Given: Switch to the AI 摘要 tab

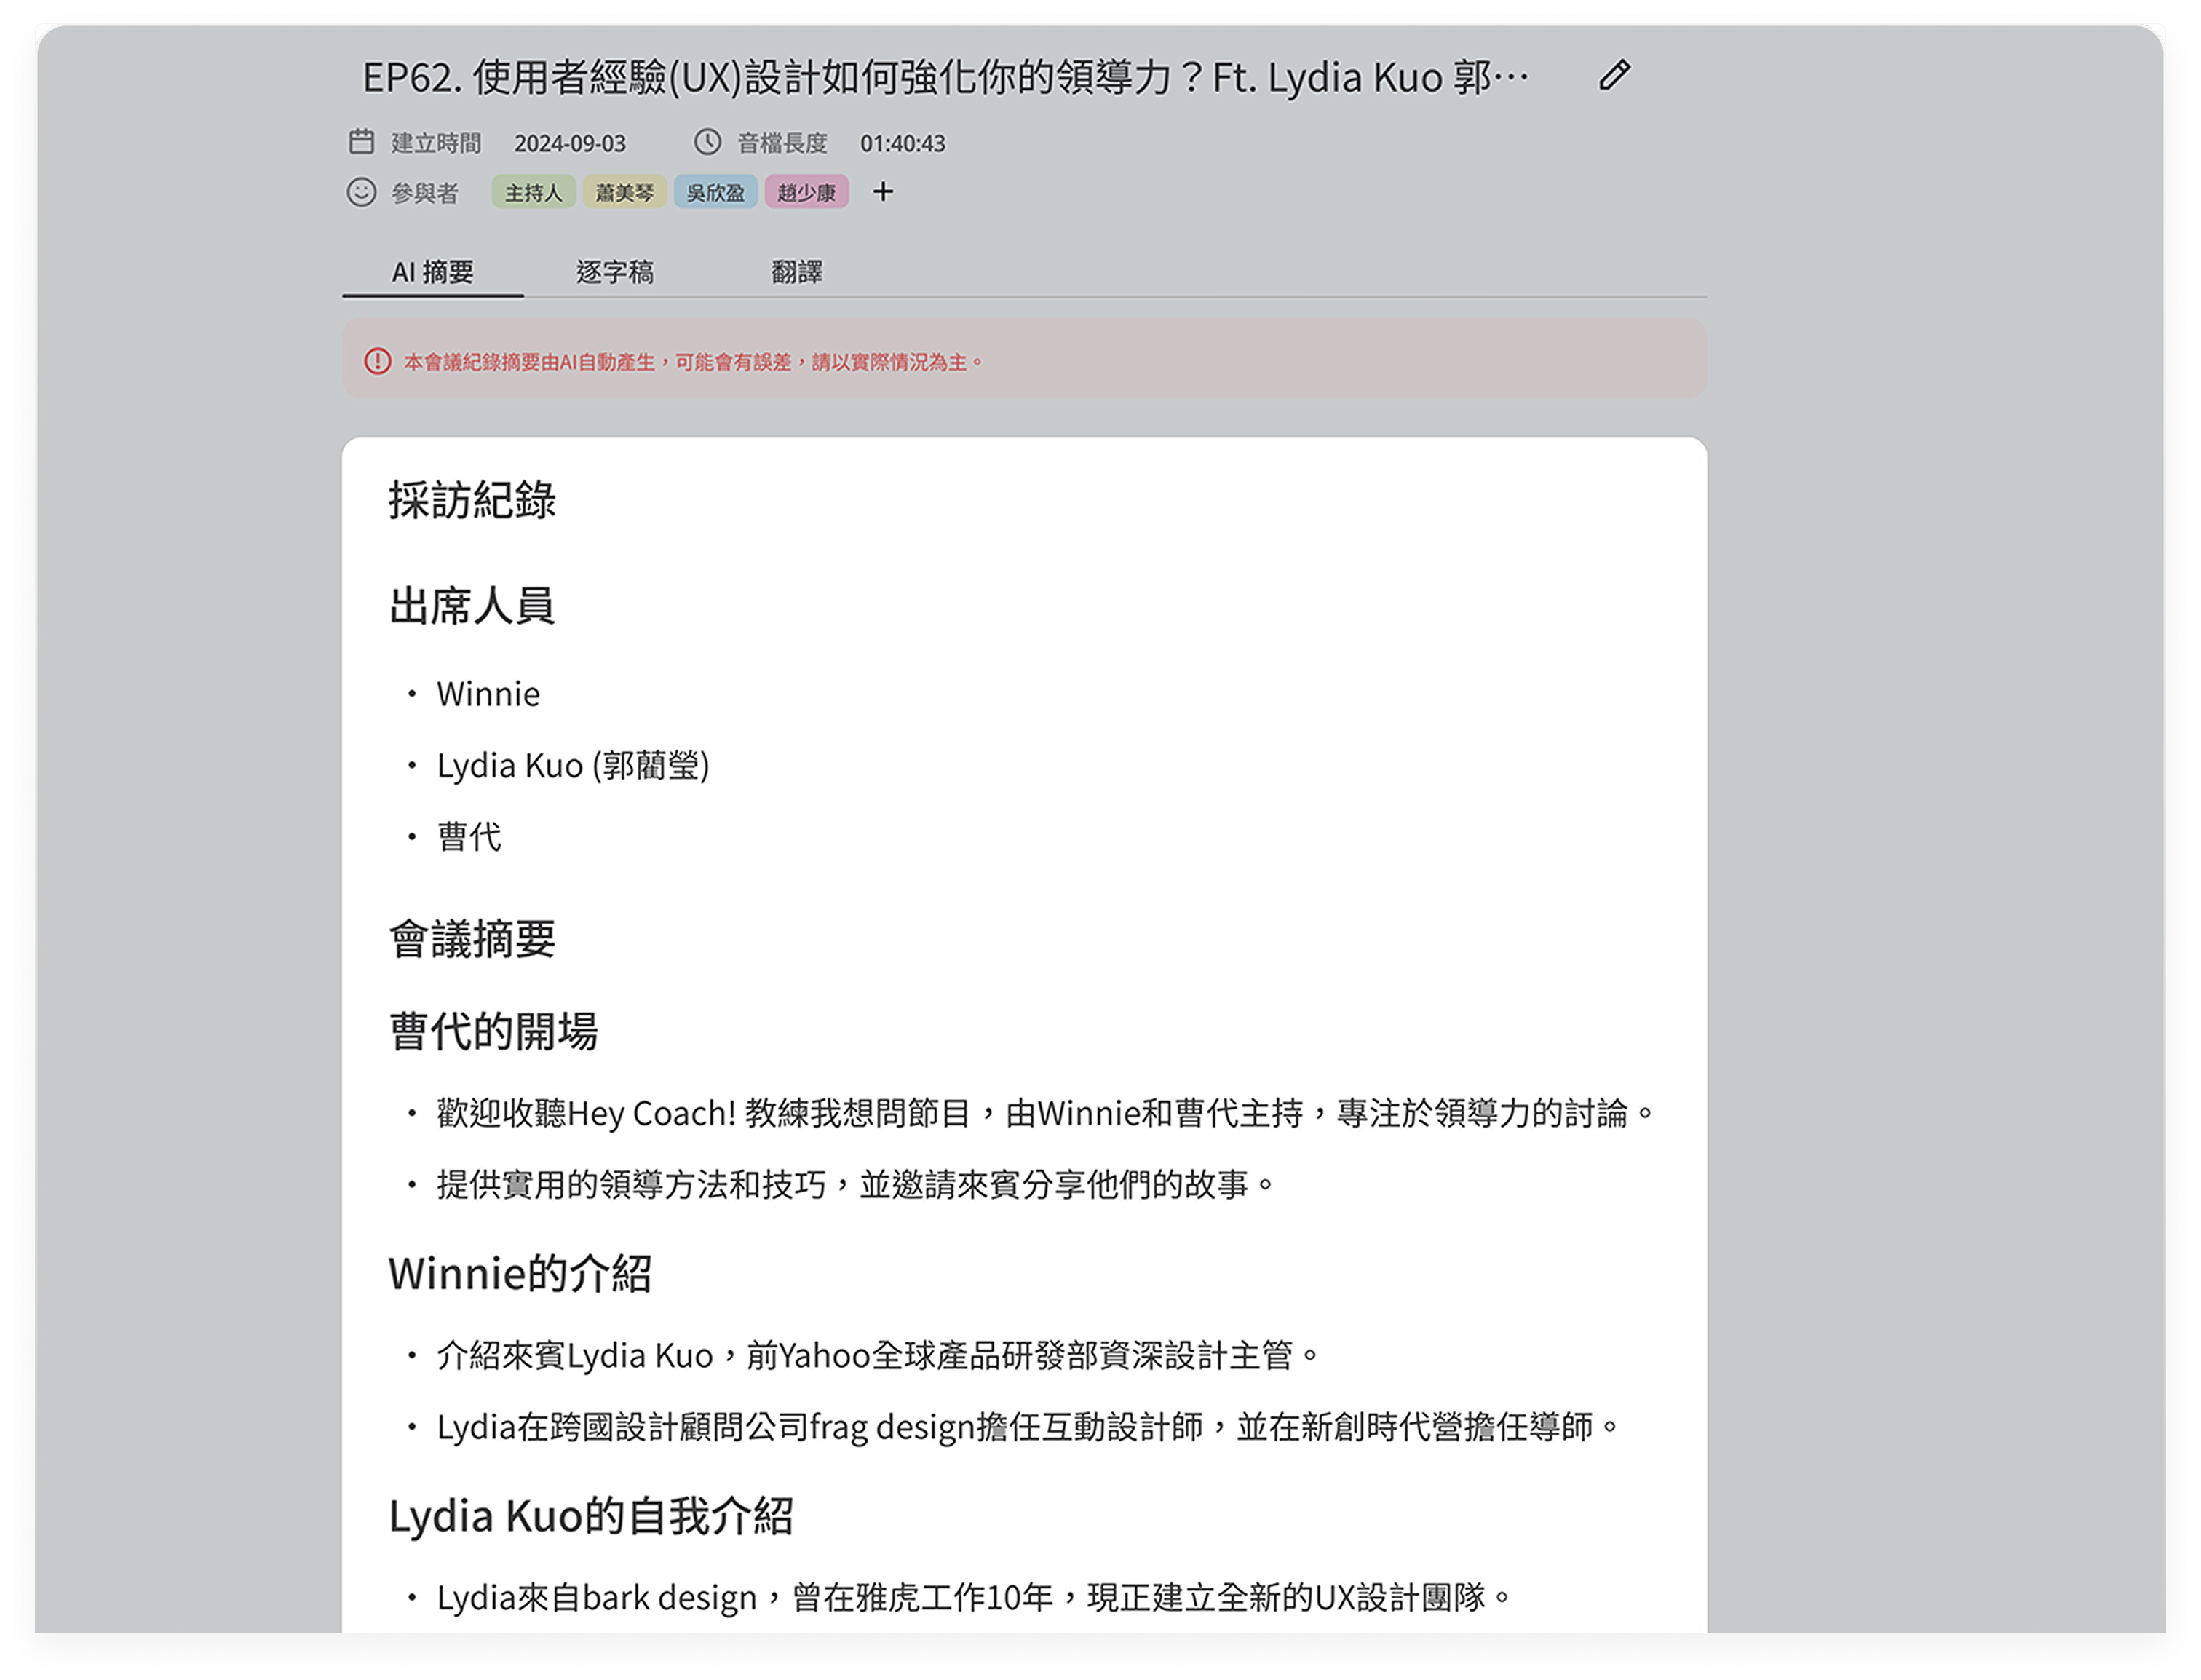Looking at the screenshot, I should (433, 271).
